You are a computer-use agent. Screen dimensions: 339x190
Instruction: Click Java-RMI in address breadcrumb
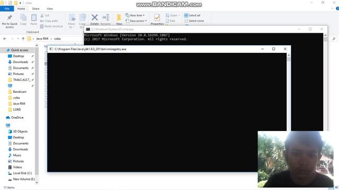[x=42, y=39]
